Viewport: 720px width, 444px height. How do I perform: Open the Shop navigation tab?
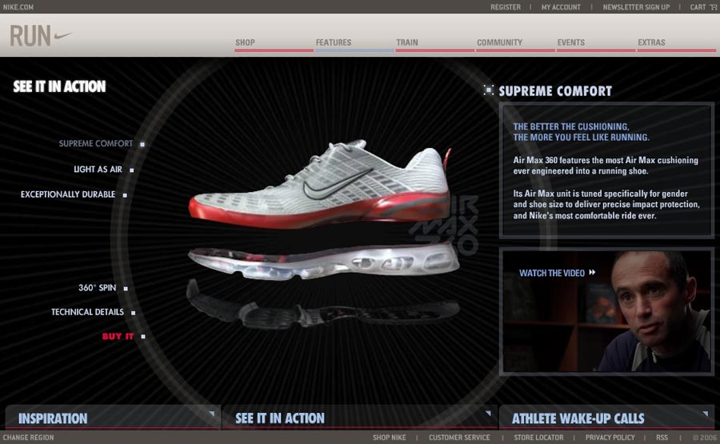pos(246,43)
